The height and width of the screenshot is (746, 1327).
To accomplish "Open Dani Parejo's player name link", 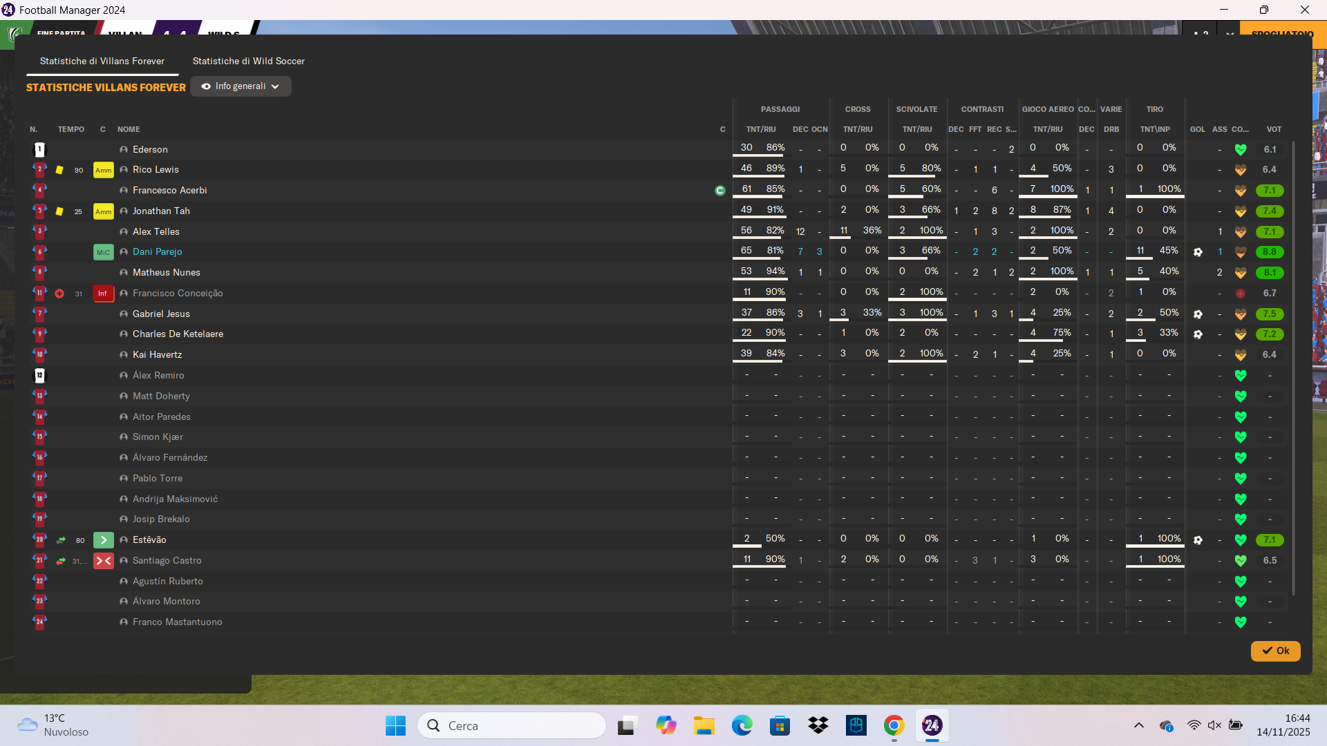I will pos(158,252).
